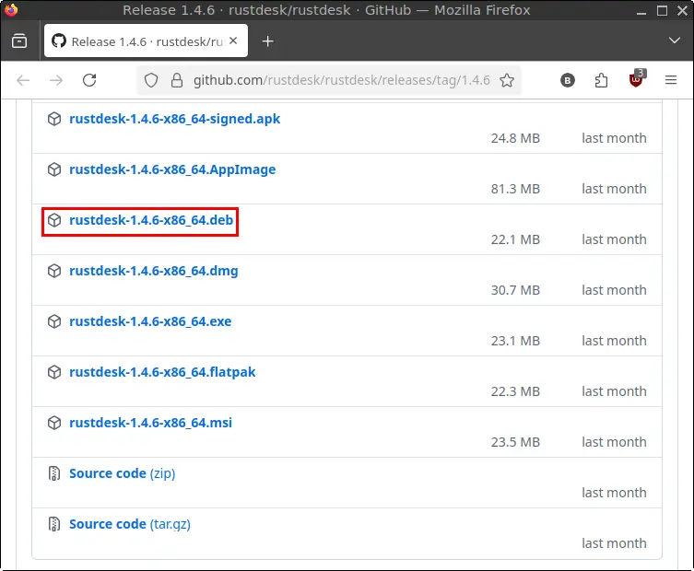Select the Release 1.4.6 rustdesk tab
Viewport: 694px width, 571px height.
pyautogui.click(x=146, y=41)
